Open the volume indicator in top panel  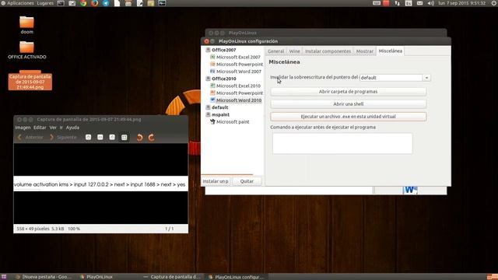tap(430, 3)
